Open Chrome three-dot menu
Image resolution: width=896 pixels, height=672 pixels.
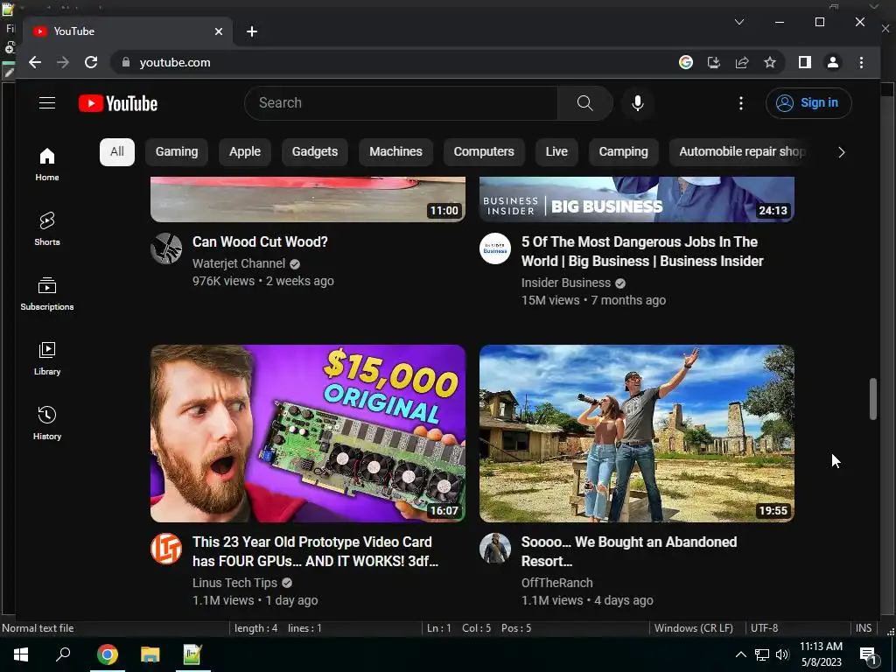861,62
